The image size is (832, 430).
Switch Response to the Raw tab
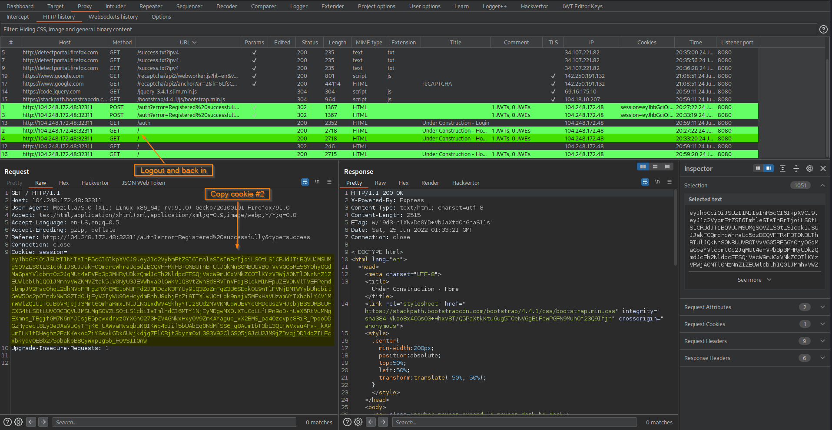(x=380, y=183)
